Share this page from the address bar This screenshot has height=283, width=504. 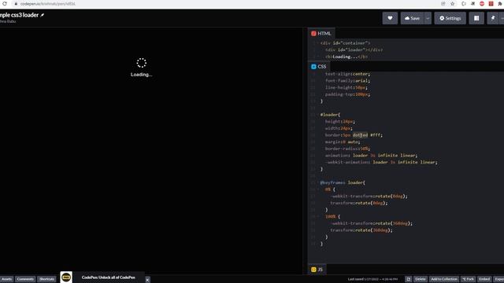pos(443,3)
